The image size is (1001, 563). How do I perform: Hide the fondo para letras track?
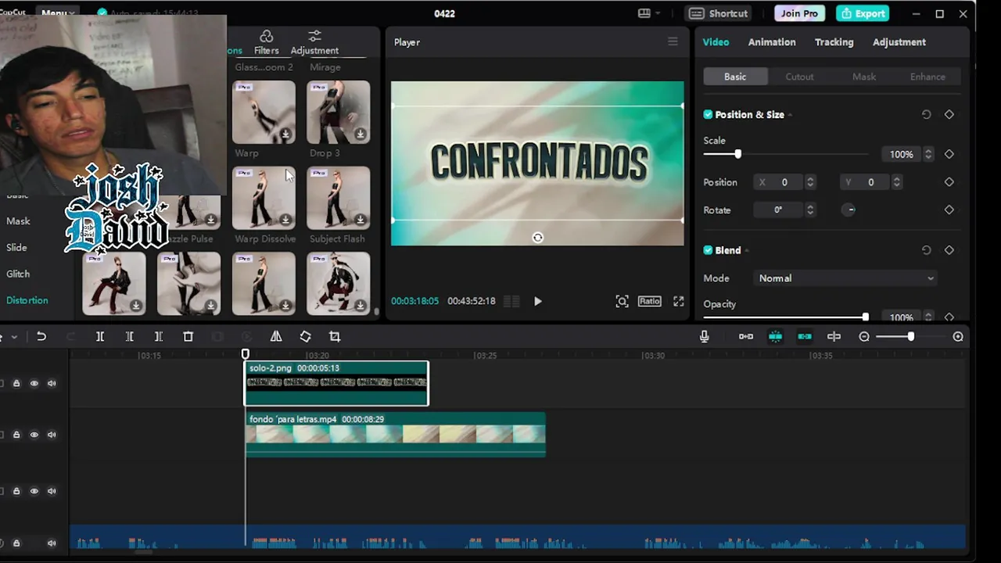(34, 435)
